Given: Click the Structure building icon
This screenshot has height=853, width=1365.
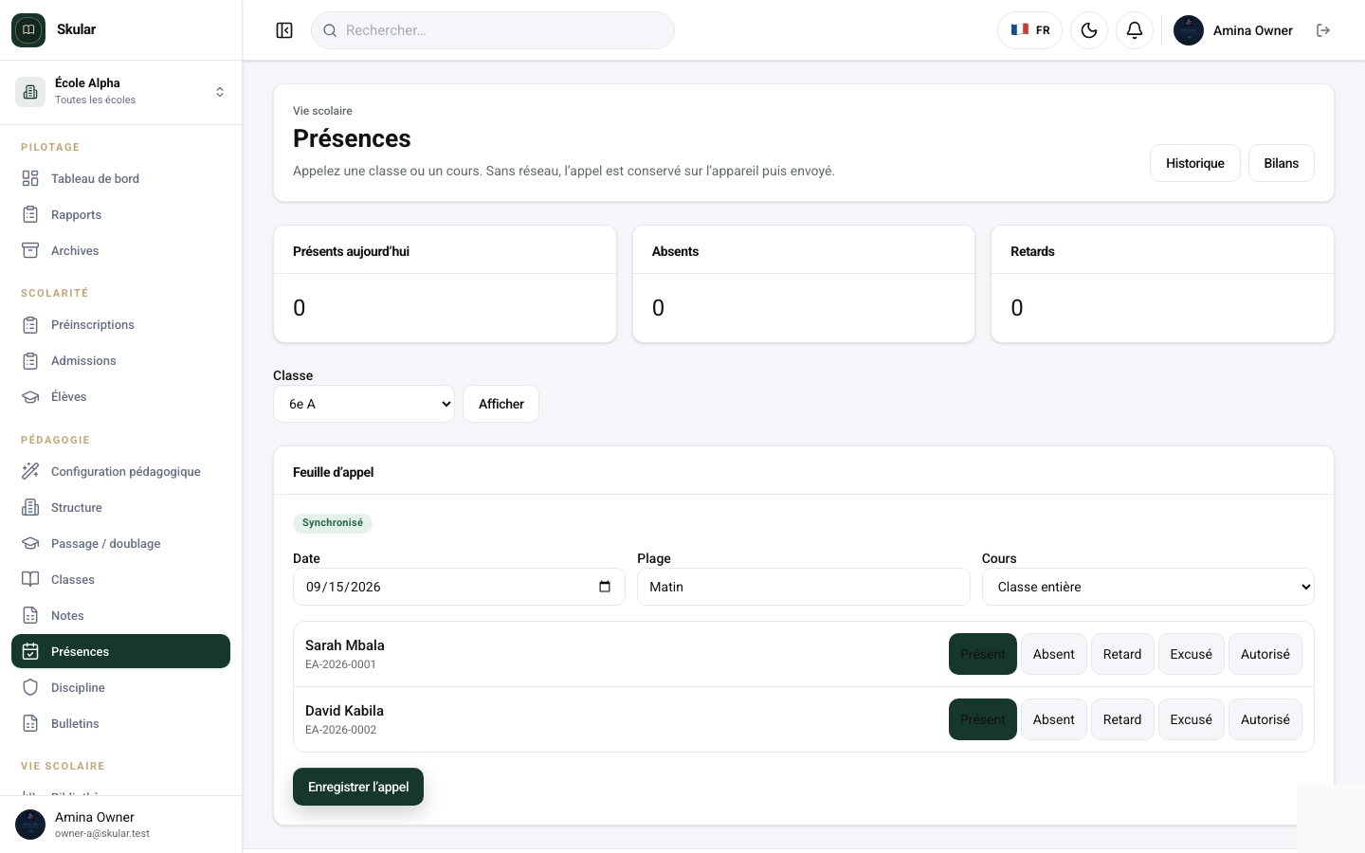Looking at the screenshot, I should pyautogui.click(x=30, y=507).
